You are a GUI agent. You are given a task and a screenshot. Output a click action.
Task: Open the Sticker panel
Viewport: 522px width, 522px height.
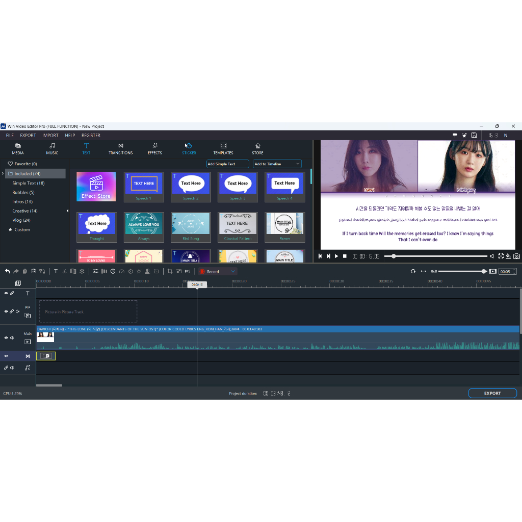click(189, 148)
